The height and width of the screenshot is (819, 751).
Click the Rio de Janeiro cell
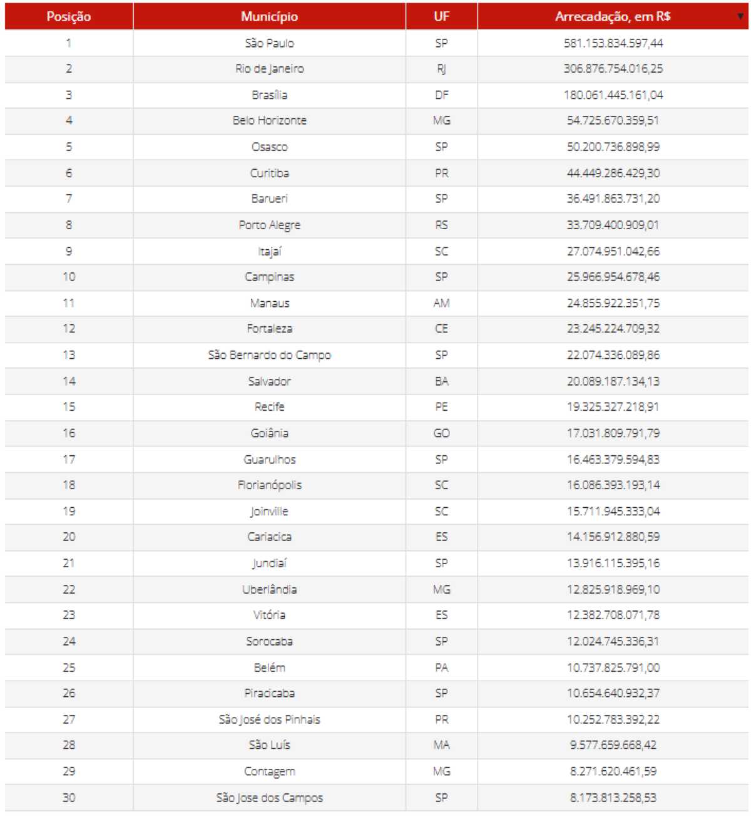(x=269, y=69)
